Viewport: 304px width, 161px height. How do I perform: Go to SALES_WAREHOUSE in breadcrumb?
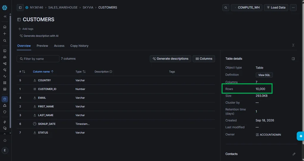(63, 7)
